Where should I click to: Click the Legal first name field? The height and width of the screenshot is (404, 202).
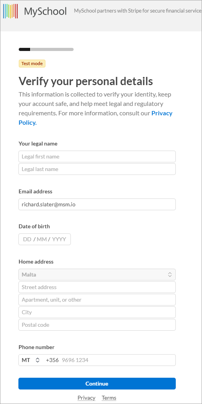click(97, 157)
